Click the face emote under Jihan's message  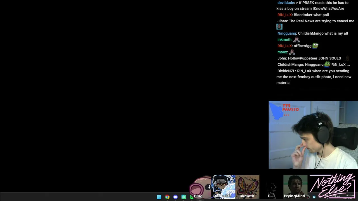coord(279,27)
